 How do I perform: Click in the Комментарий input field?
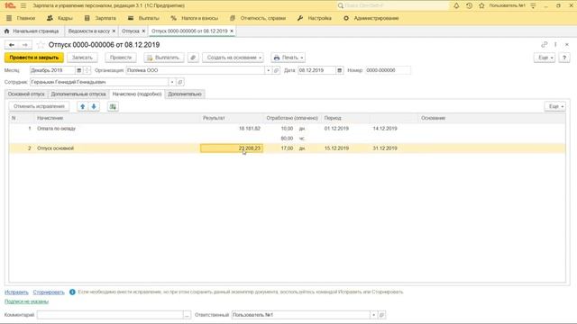[110, 315]
